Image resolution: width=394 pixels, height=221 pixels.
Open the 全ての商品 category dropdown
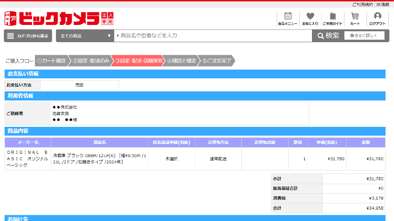click(84, 35)
